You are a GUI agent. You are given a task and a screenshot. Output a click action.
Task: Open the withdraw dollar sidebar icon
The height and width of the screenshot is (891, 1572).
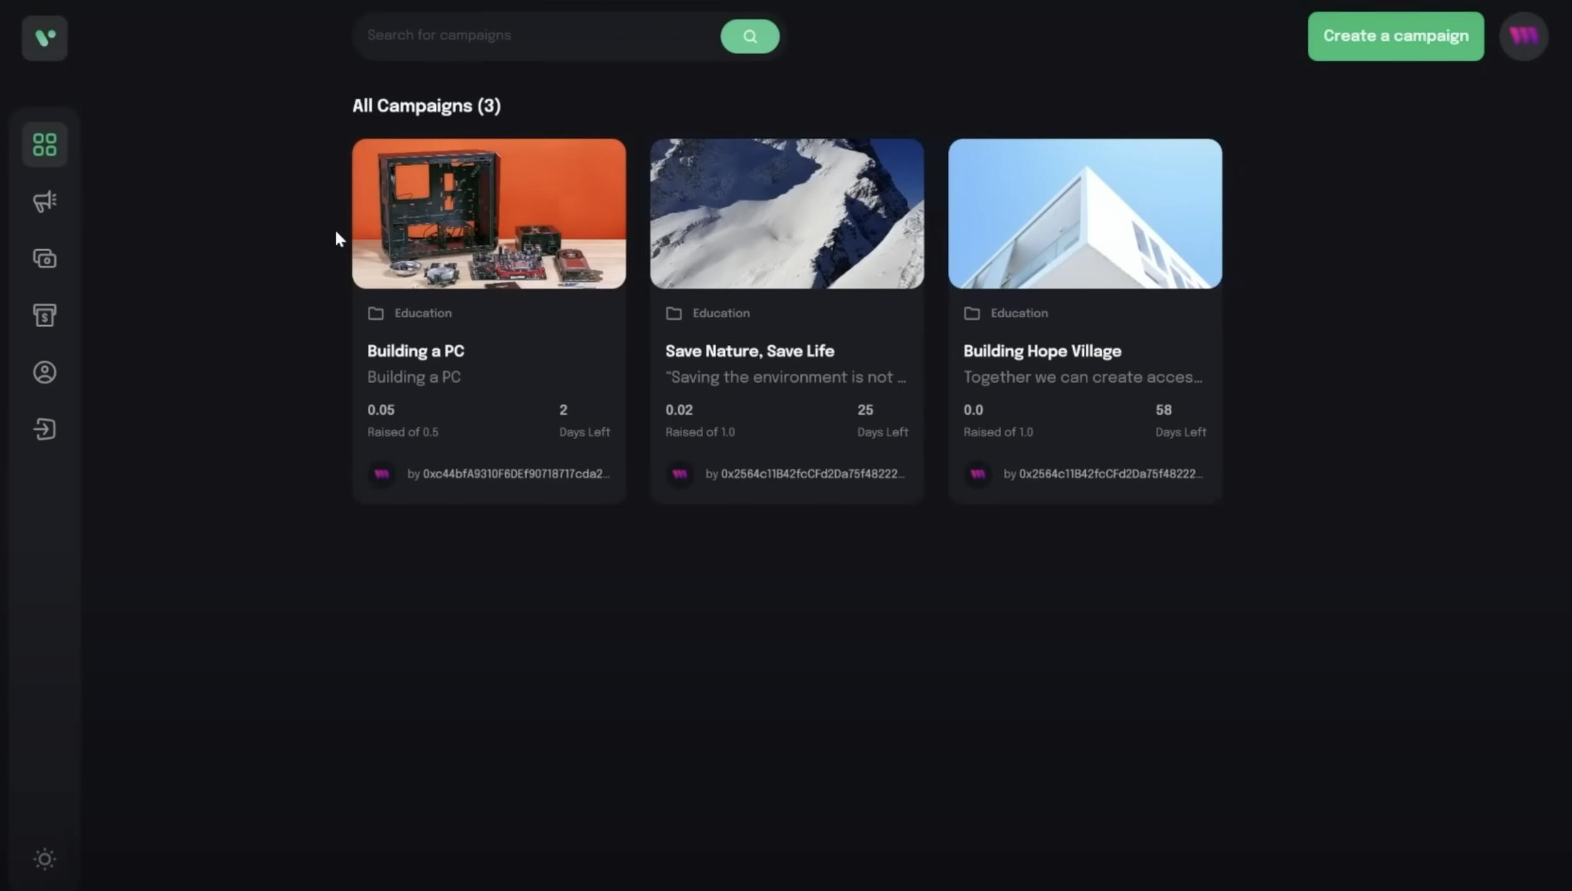click(44, 315)
